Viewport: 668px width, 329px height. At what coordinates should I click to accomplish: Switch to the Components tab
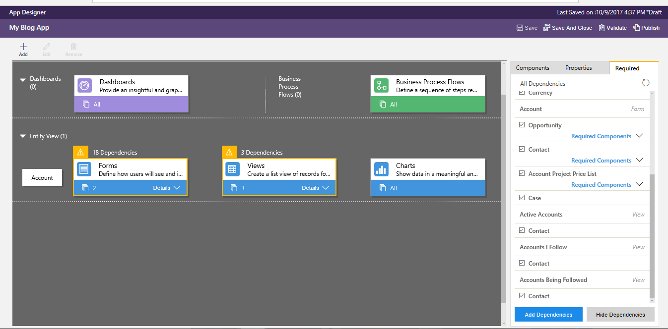click(x=533, y=68)
